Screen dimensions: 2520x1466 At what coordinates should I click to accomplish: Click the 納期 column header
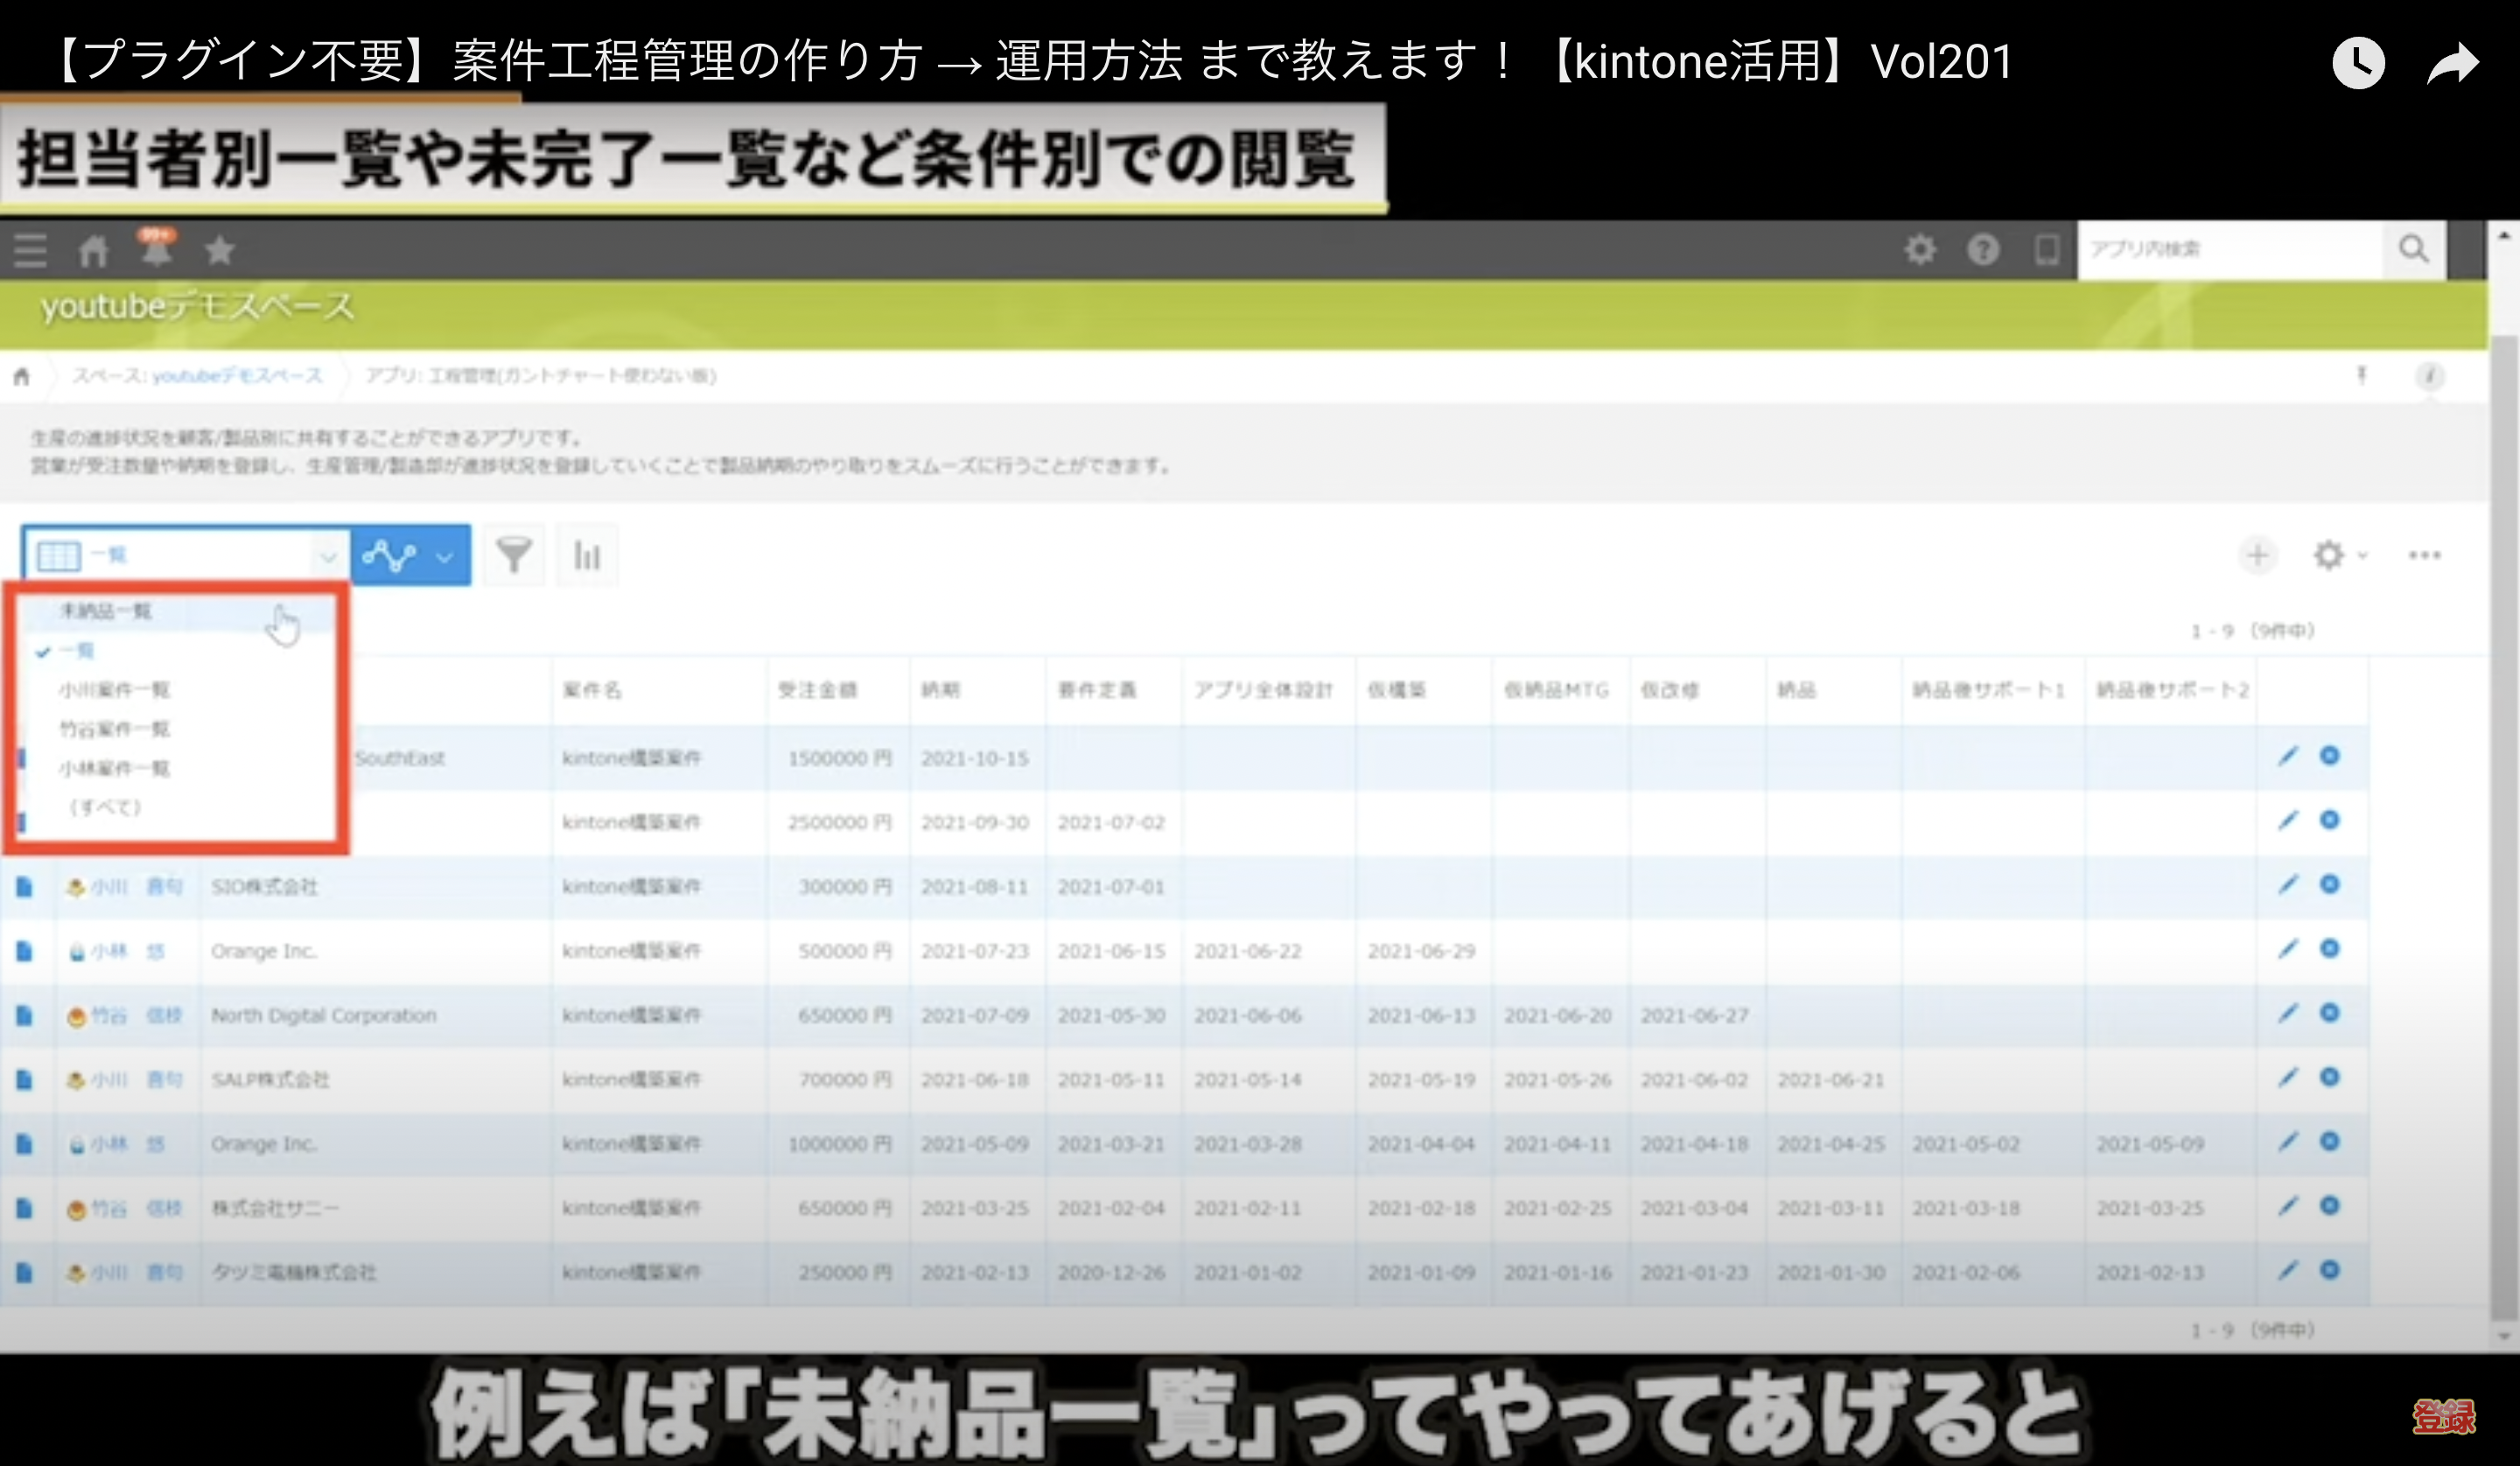[940, 690]
